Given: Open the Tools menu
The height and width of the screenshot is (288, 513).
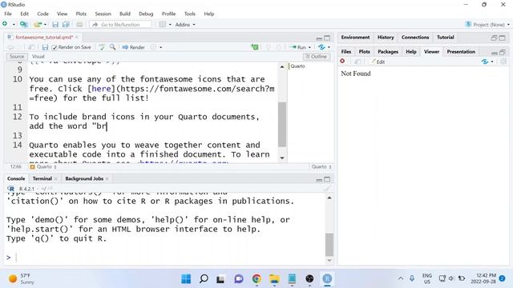Looking at the screenshot, I should [190, 14].
